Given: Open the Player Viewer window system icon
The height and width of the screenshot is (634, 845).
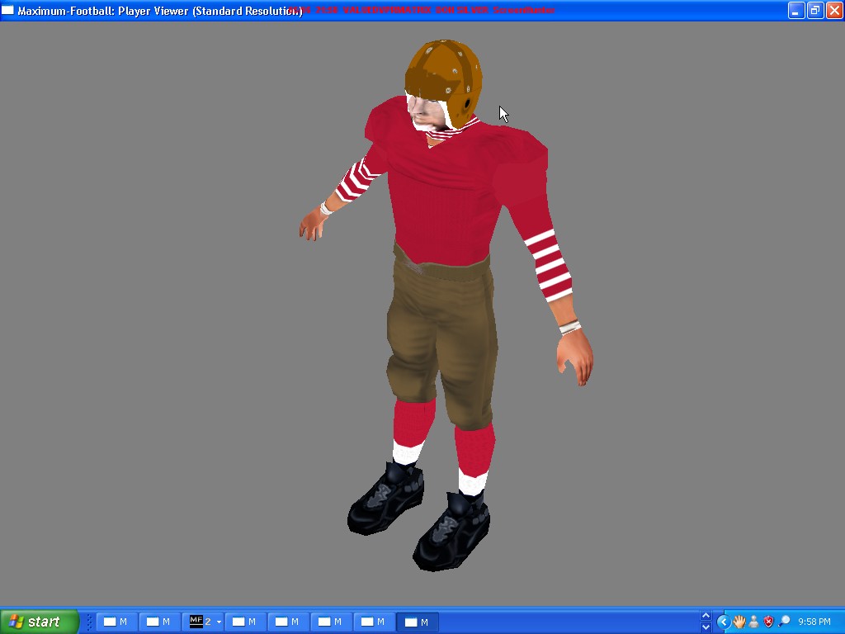Looking at the screenshot, I should pos(7,10).
